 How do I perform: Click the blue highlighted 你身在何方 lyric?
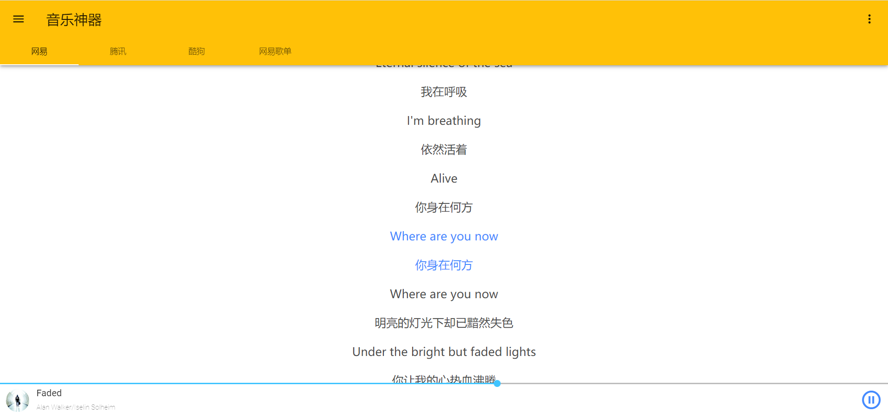point(444,265)
